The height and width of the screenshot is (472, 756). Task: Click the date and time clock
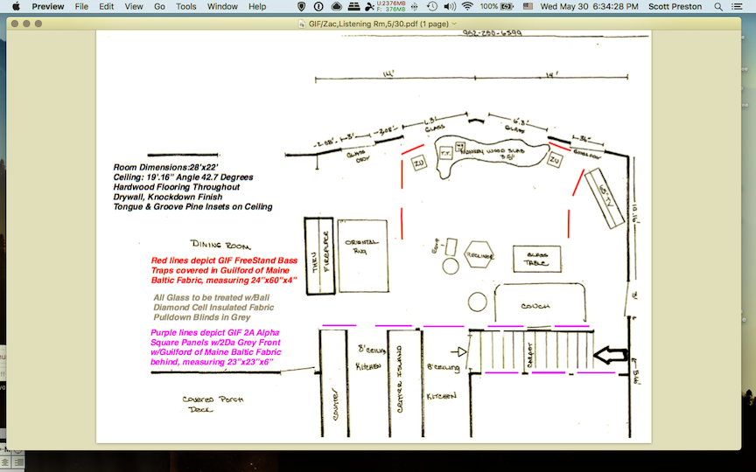[589, 6]
